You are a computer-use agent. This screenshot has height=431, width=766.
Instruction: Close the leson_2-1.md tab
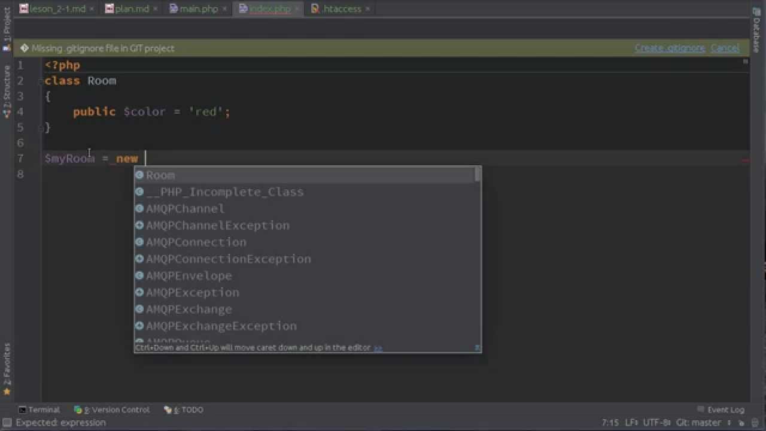click(92, 9)
